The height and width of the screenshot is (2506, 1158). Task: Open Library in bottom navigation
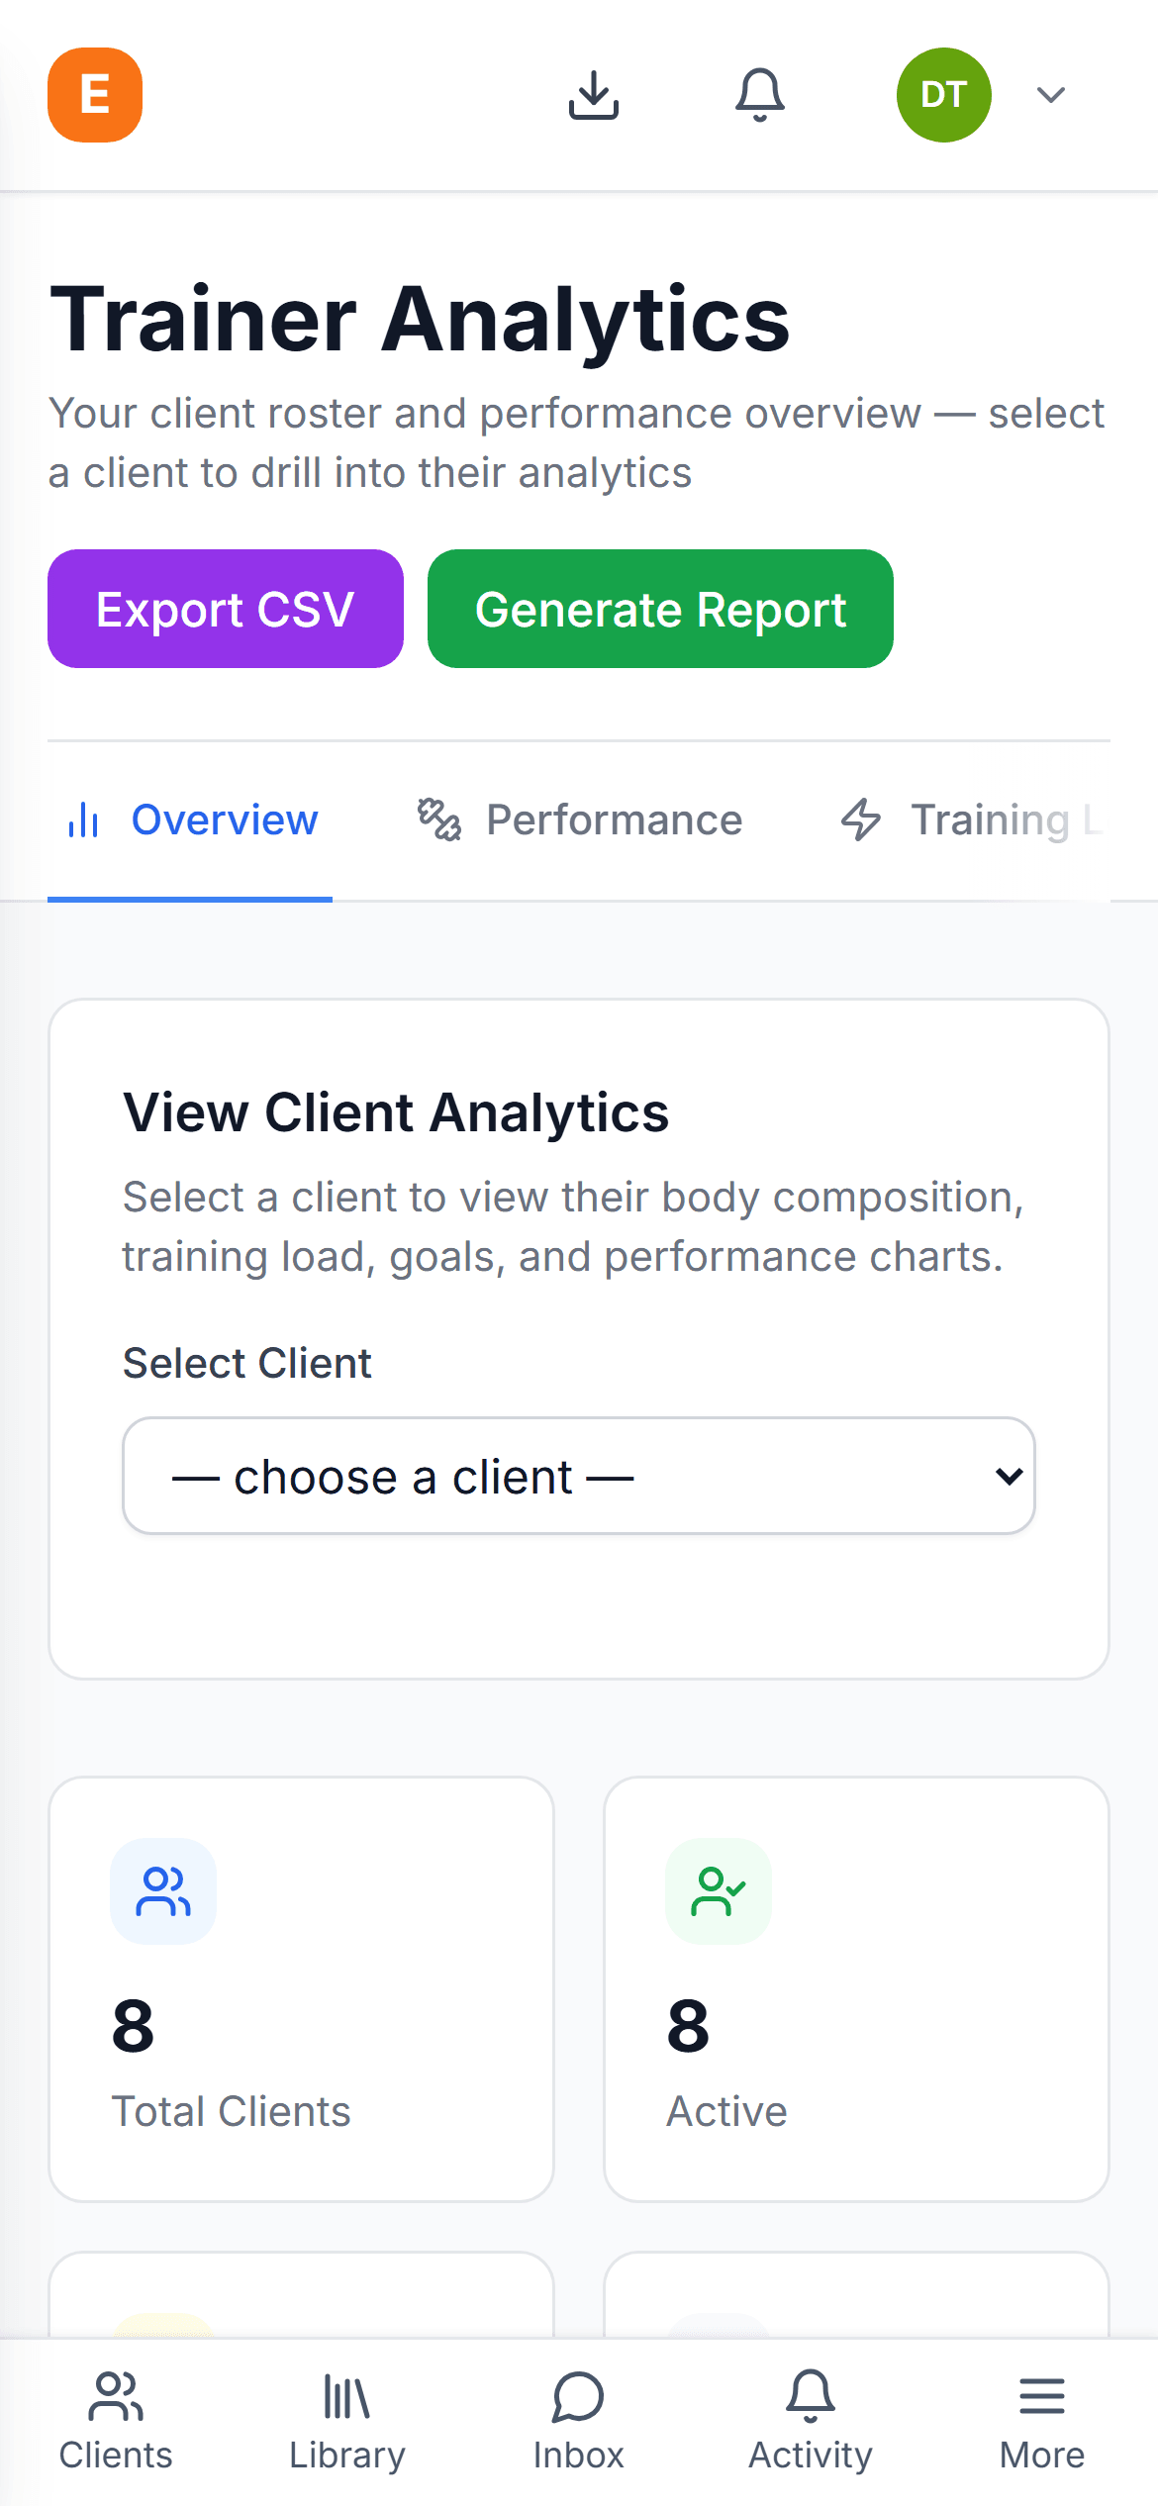(347, 2421)
